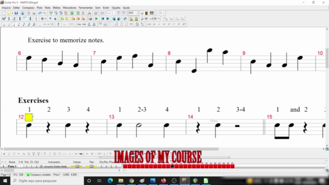Open the dropdown next to the info-circle icon
This screenshot has height=185, width=329.
click(x=45, y=18)
